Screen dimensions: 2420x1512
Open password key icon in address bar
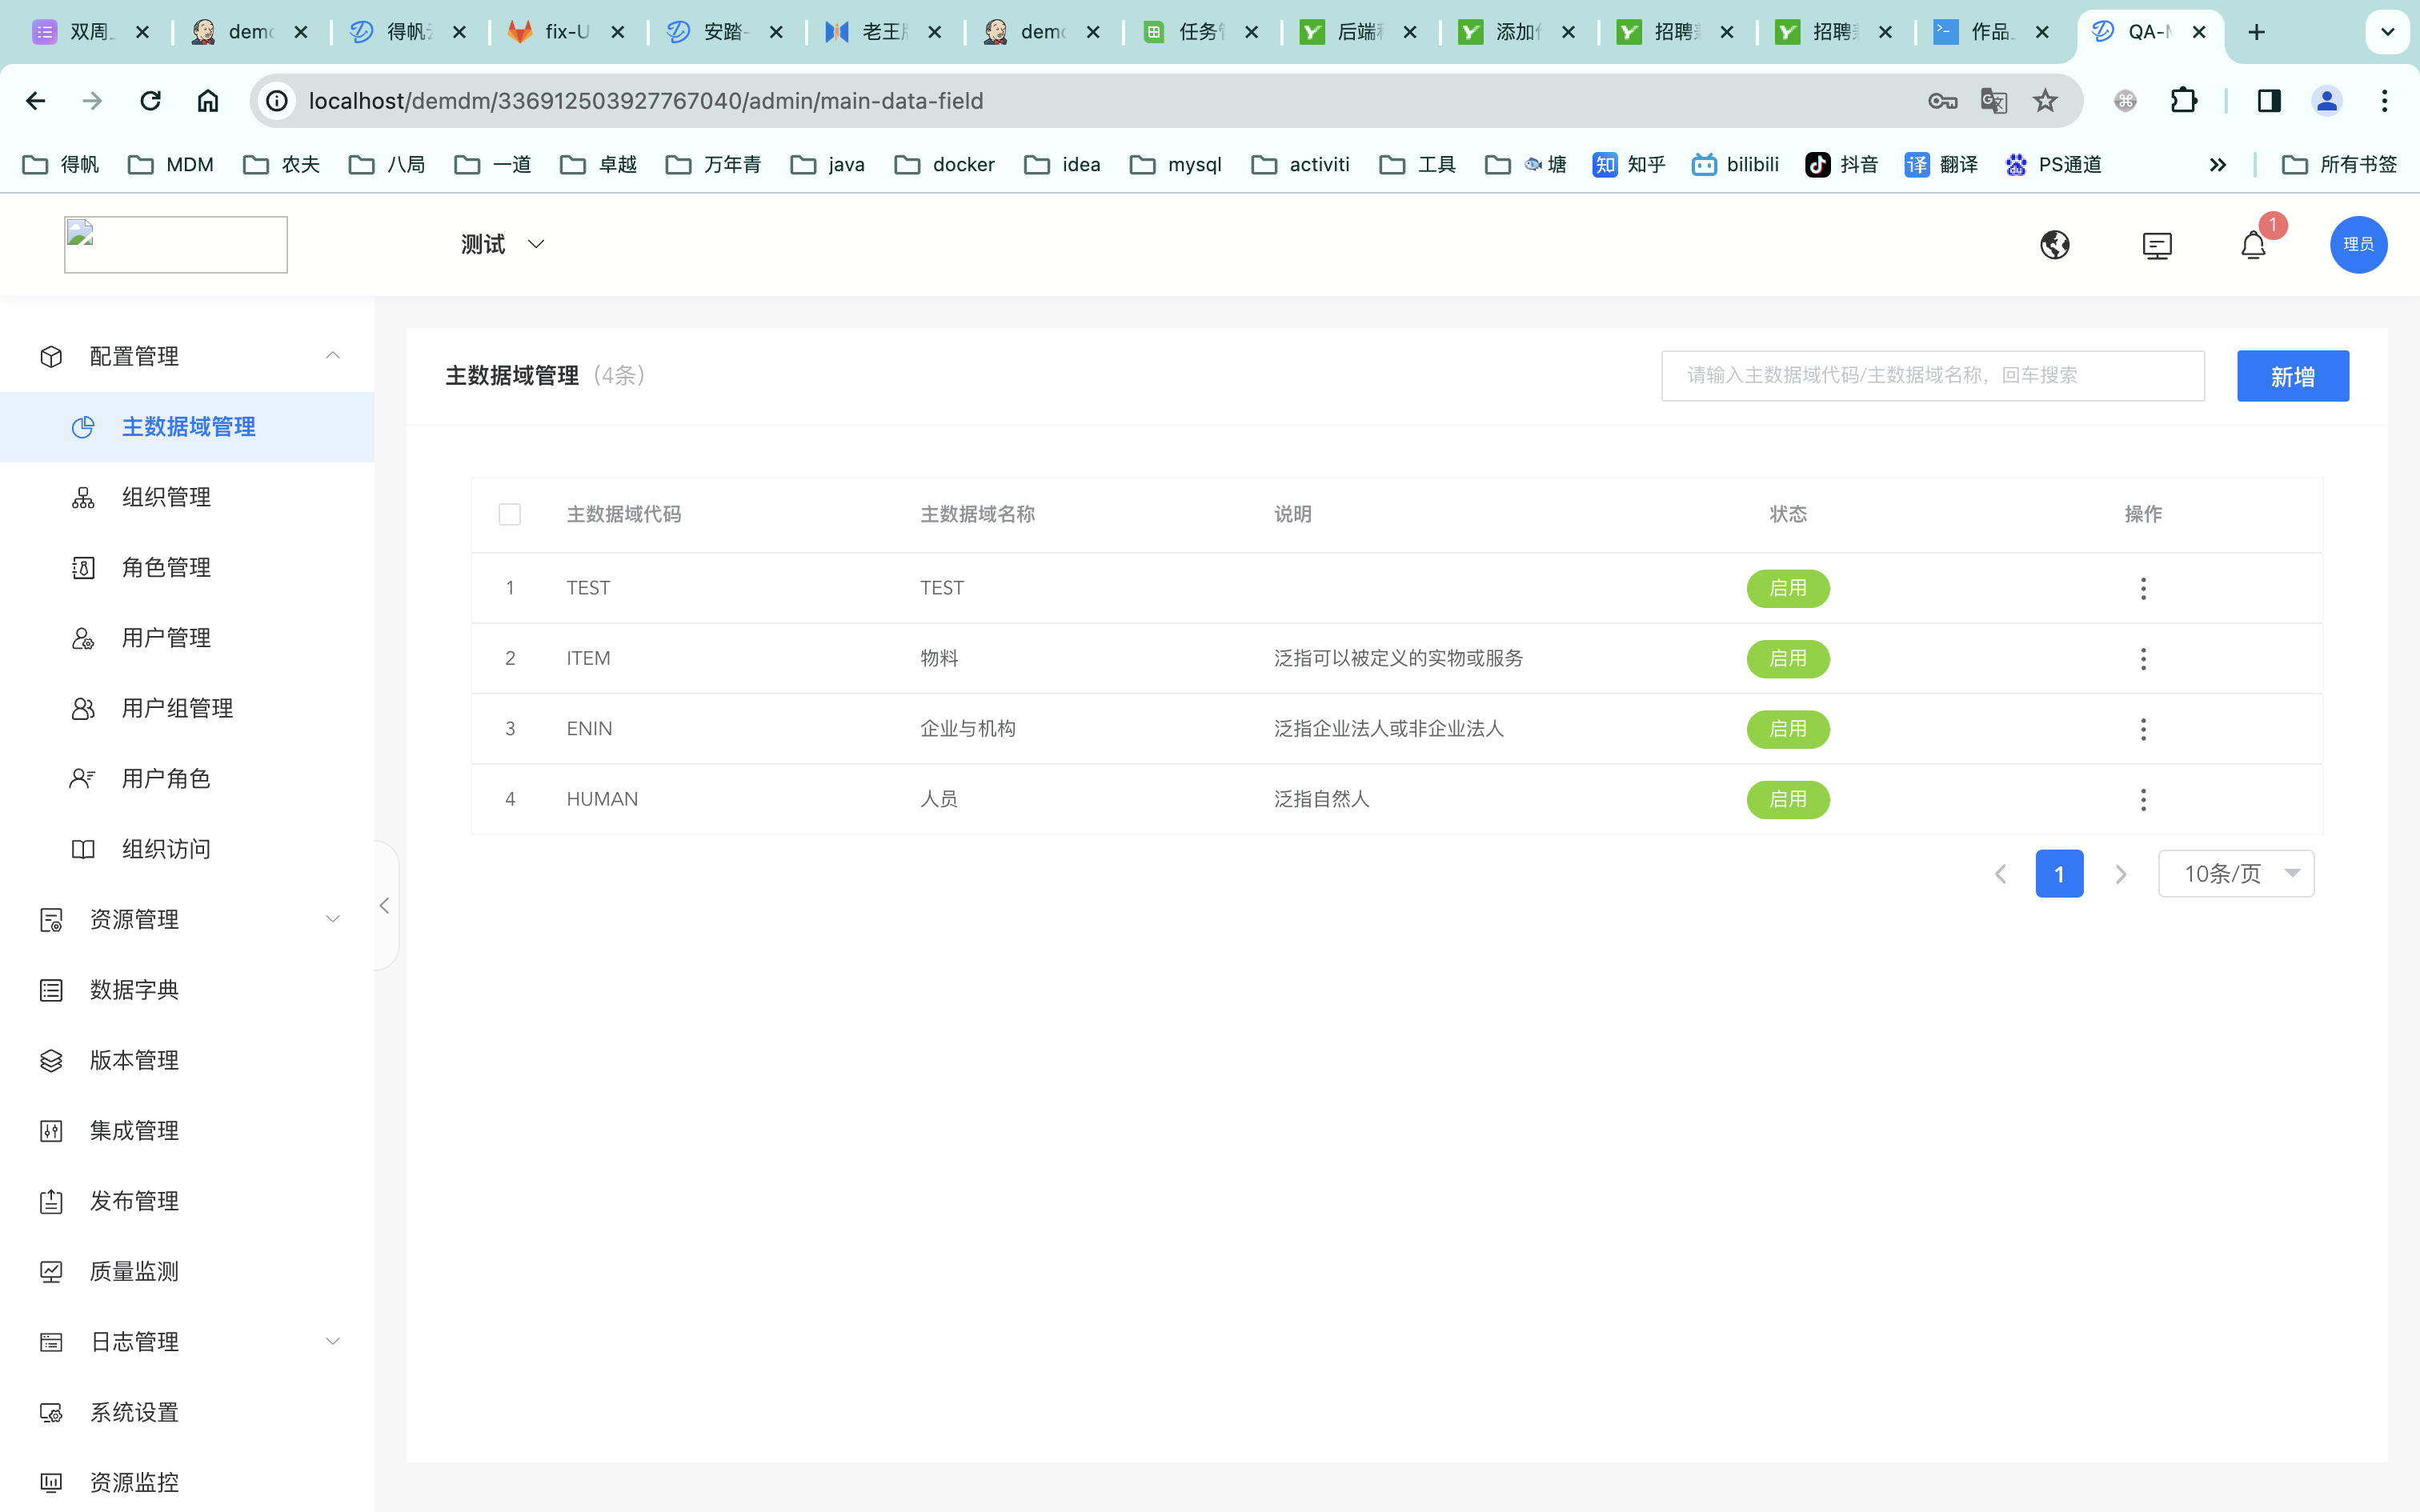pyautogui.click(x=1942, y=101)
